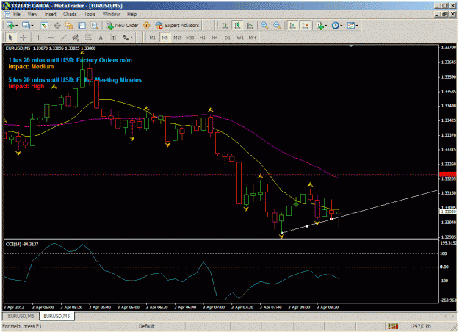This screenshot has width=459, height=332.
Task: Click the '3 Apr 07:00' time axis label
Action: 214,308
